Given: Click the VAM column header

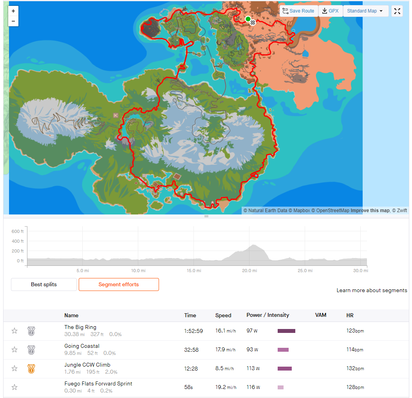Looking at the screenshot, I should [321, 315].
